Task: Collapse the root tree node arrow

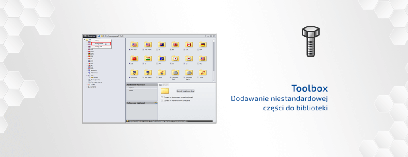Action: [x=84, y=40]
